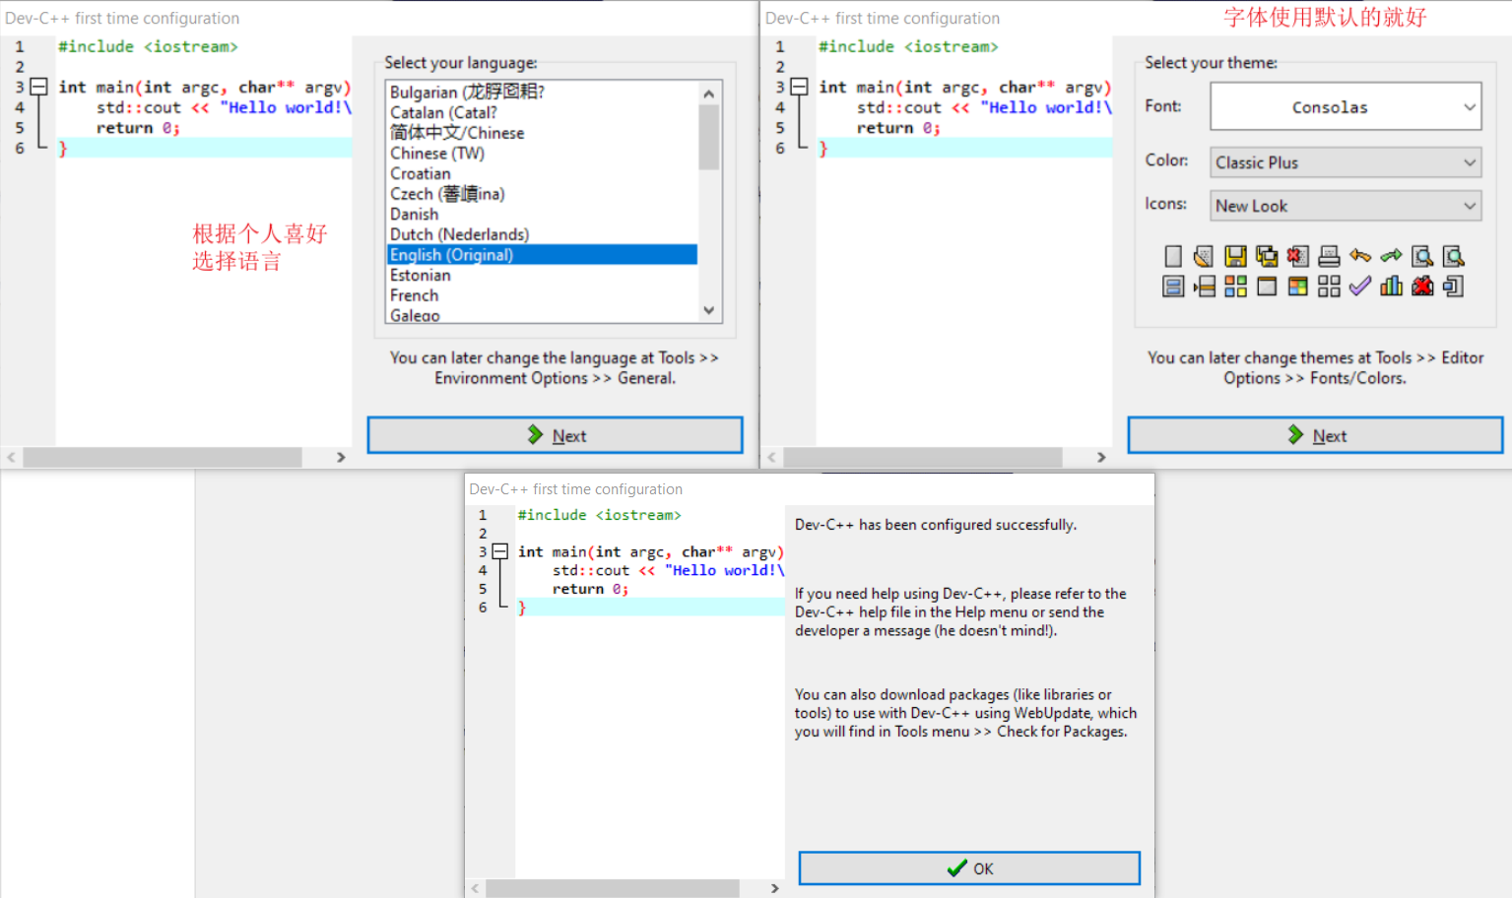
Task: Click the blank New file icon in theme preview
Action: pyautogui.click(x=1173, y=257)
